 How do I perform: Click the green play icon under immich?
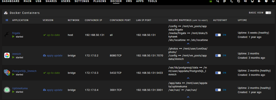(x=13, y=57)
